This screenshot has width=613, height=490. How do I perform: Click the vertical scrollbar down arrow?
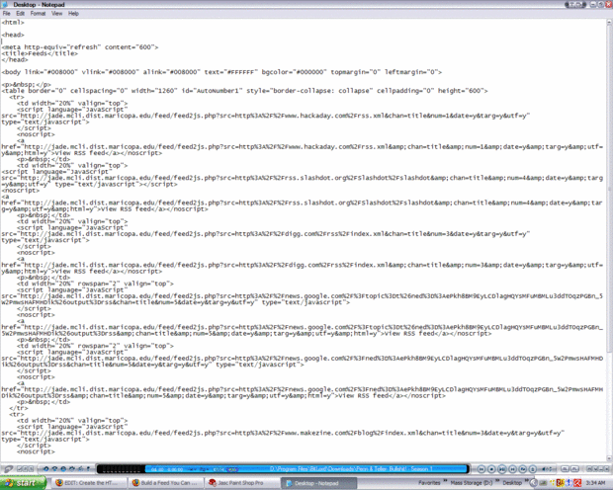pos(609,458)
